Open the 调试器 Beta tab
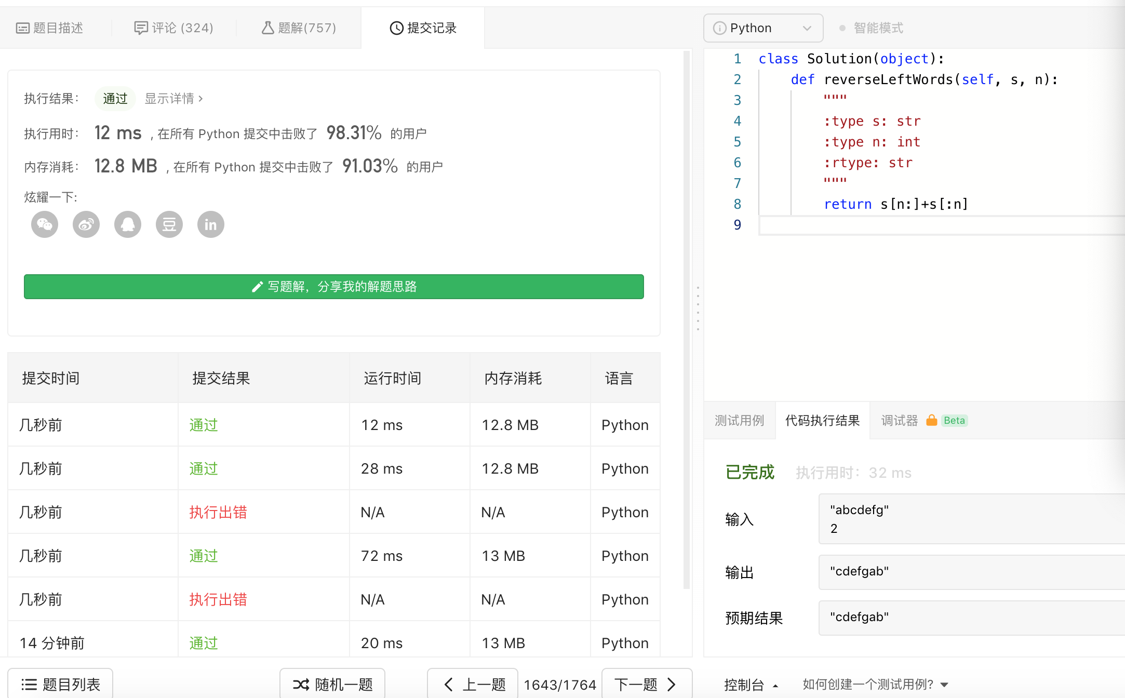Image resolution: width=1125 pixels, height=698 pixels. tap(924, 420)
